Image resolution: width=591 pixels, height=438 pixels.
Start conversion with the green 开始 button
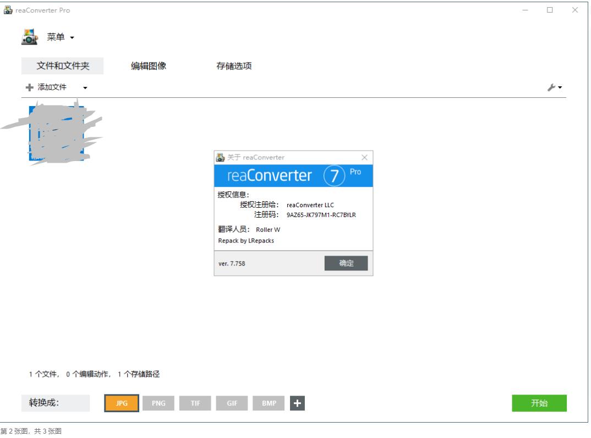click(540, 403)
